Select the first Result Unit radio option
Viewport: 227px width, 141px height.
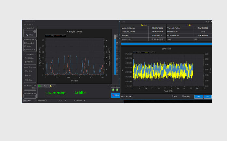tap(25, 43)
